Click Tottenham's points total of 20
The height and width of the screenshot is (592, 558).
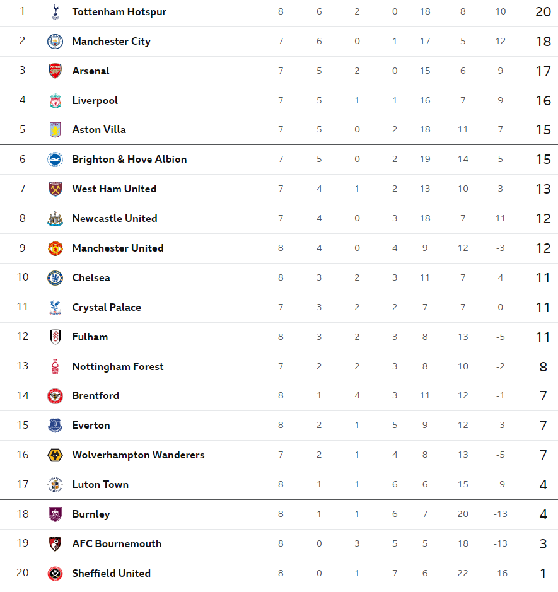(x=543, y=12)
